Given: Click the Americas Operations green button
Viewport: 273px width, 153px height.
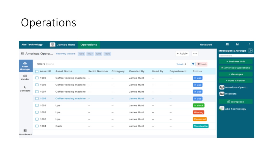Looking at the screenshot, I should pyautogui.click(x=236, y=68).
